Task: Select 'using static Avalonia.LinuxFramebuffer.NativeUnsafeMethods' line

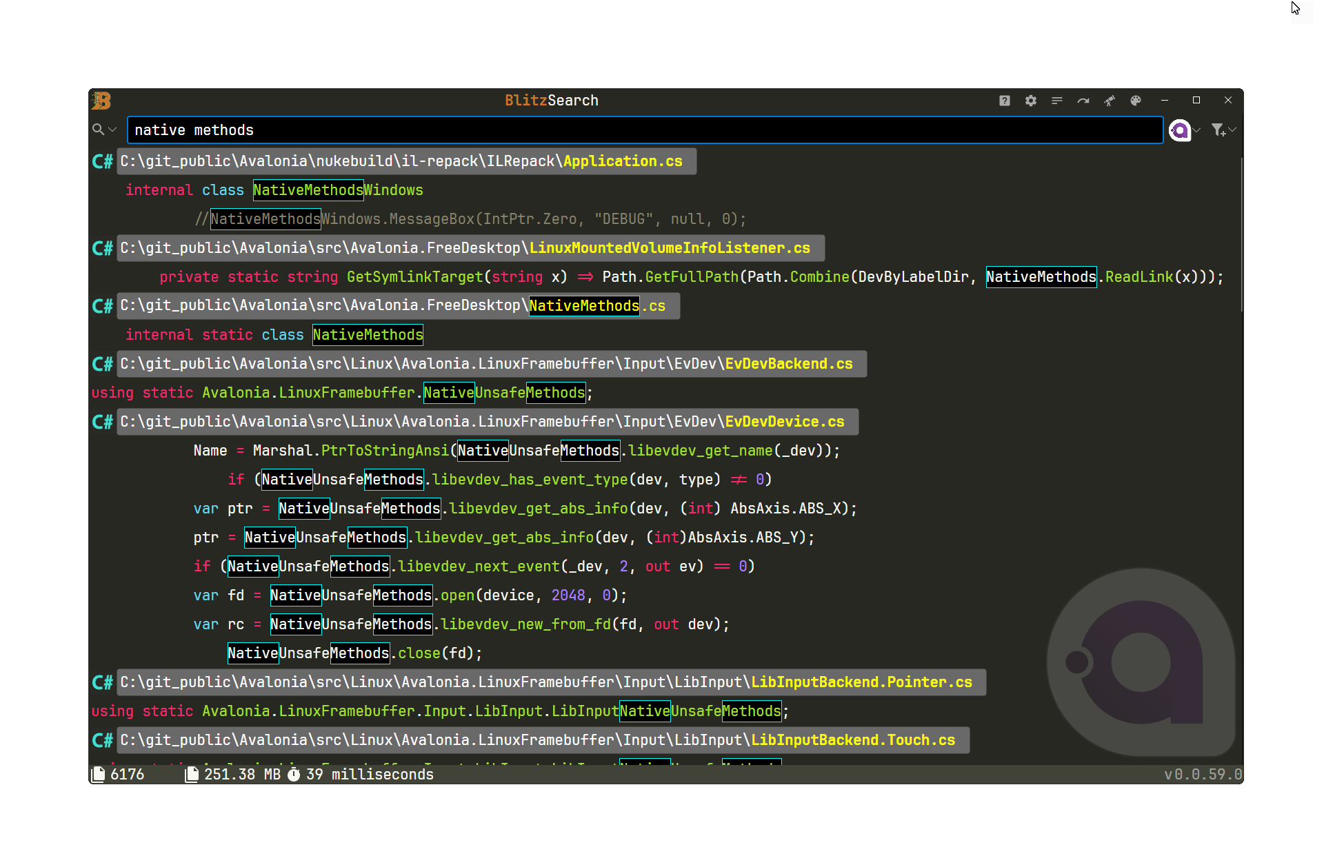Action: coord(342,393)
